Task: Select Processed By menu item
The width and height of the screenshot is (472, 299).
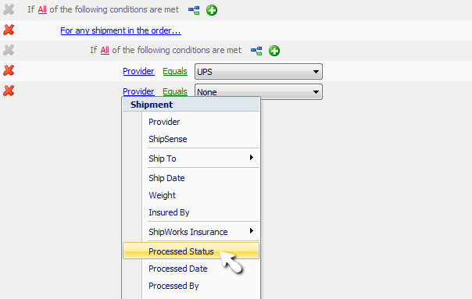Action: [191, 286]
